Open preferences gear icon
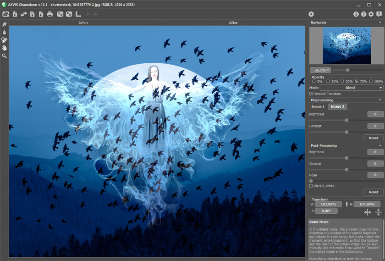385x261 pixels. (371, 14)
